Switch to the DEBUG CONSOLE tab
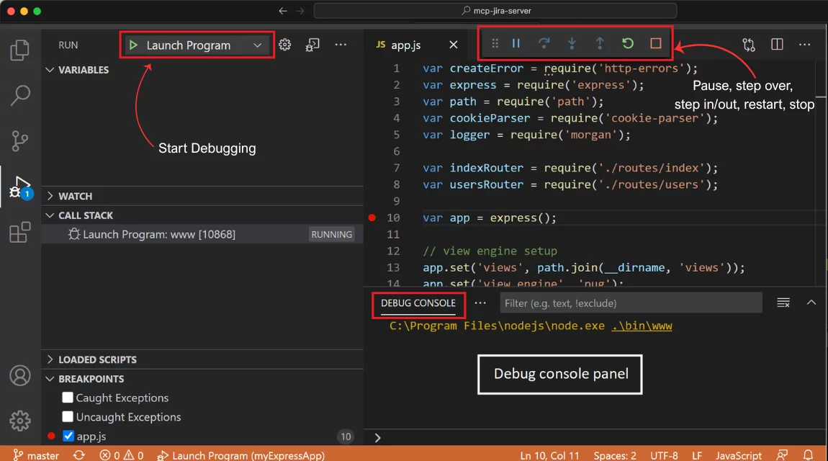This screenshot has width=828, height=461. [x=418, y=303]
